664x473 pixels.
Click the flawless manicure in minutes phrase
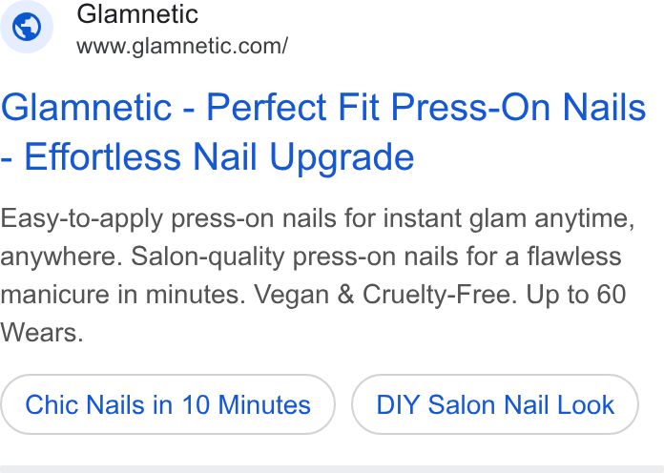tap(311, 276)
